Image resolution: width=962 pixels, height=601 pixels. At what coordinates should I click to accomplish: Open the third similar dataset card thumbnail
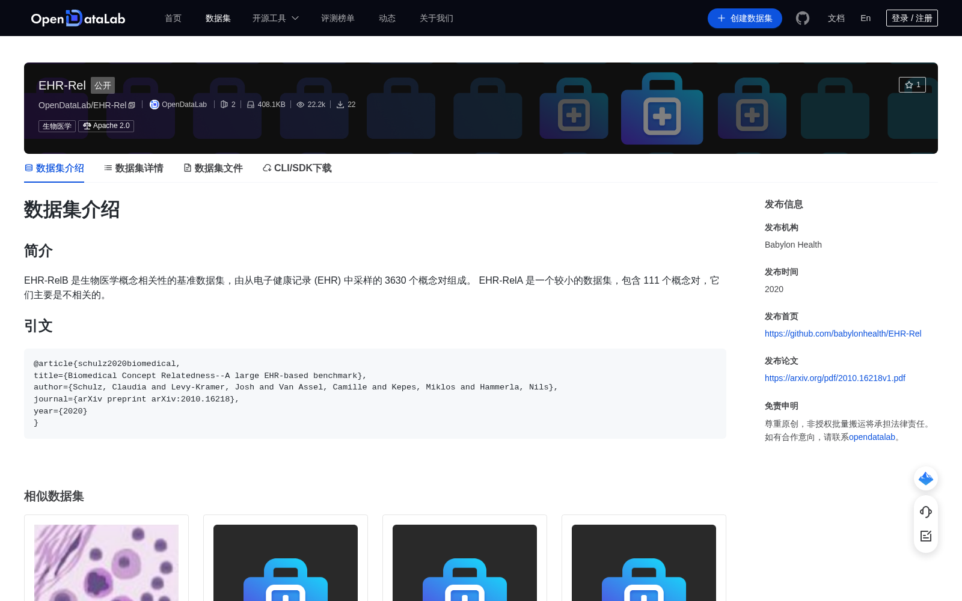click(465, 563)
